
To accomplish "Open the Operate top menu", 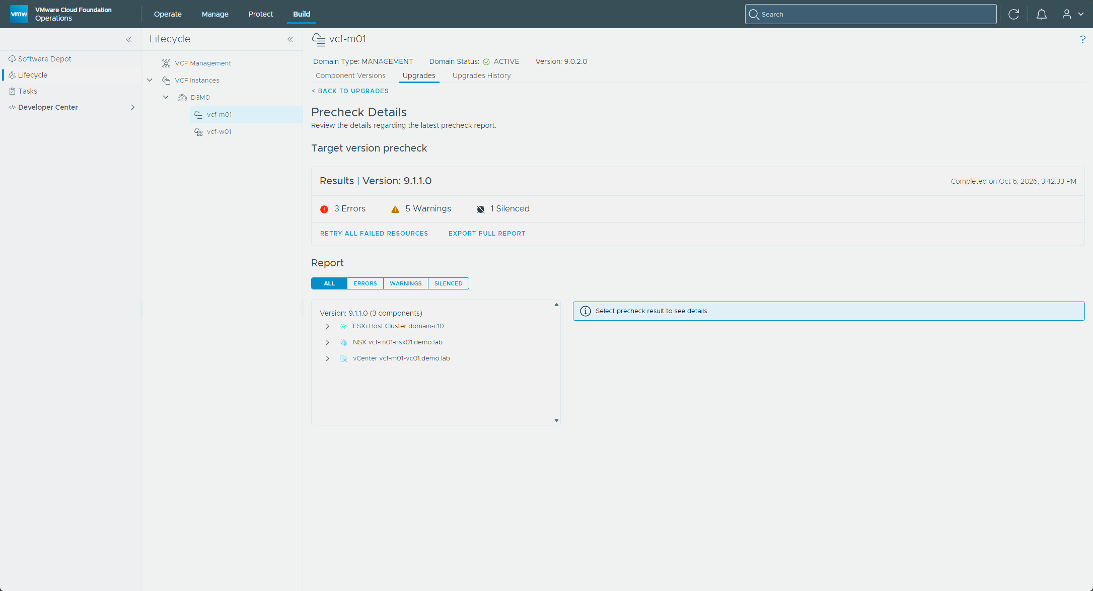I will coord(168,14).
